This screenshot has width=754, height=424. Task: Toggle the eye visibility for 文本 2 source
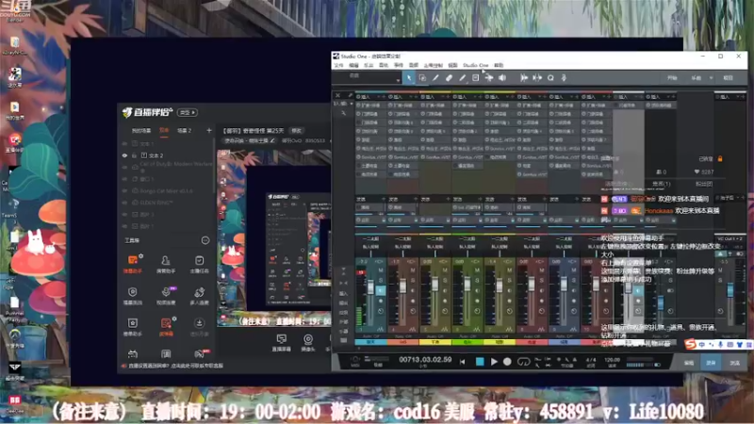coord(124,155)
